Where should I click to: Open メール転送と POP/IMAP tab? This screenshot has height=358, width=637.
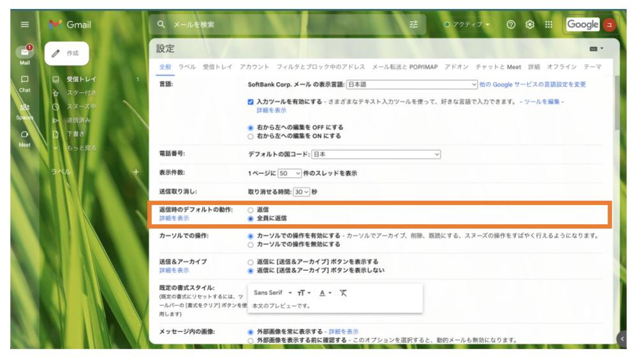(405, 67)
